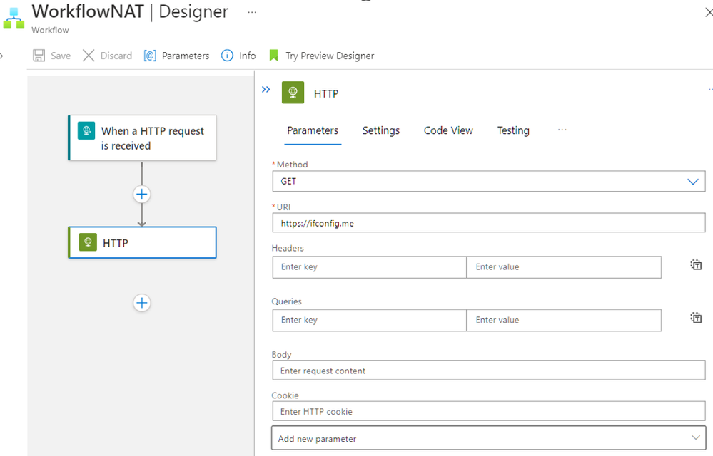This screenshot has width=713, height=456.
Task: Open HTTP panel options ellipsis at right
Action: [x=710, y=89]
